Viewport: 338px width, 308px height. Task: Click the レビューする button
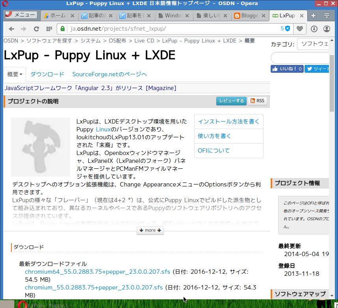231,101
